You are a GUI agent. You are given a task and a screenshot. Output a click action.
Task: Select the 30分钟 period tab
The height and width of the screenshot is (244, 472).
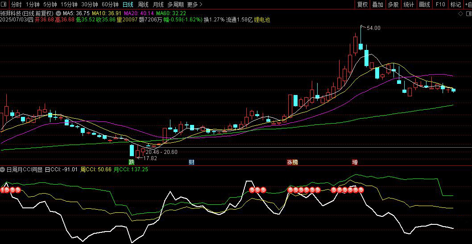pyautogui.click(x=89, y=4)
